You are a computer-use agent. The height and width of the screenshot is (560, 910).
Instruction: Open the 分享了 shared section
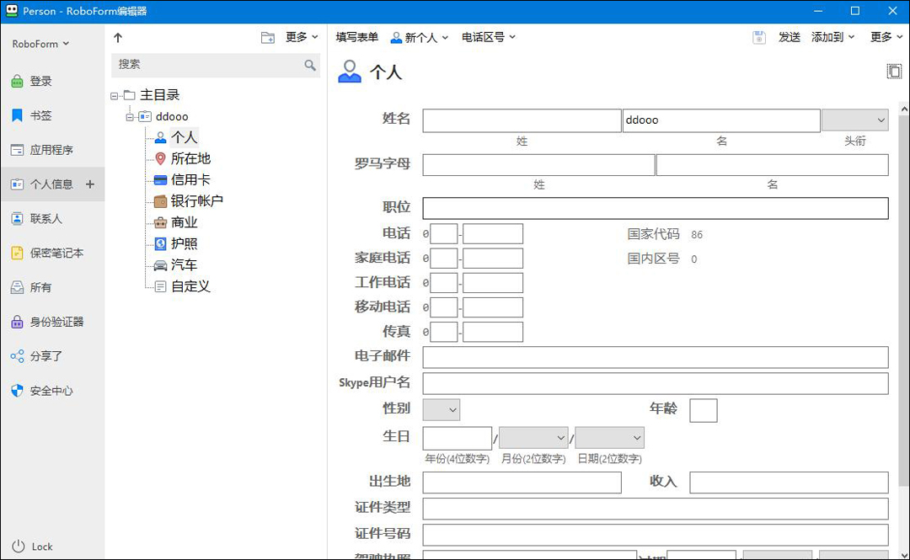point(36,355)
